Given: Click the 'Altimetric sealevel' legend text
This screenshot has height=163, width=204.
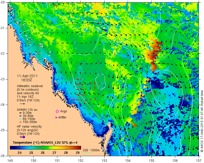Looking at the screenshot, I should 30,86.
